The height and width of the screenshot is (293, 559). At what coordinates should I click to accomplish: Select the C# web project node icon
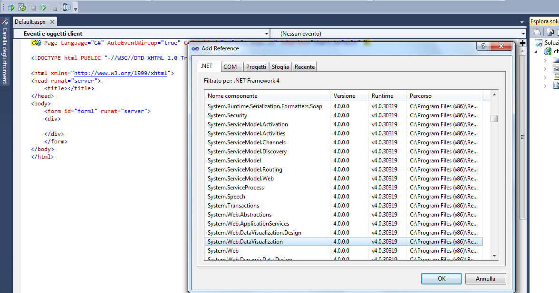pos(547,51)
